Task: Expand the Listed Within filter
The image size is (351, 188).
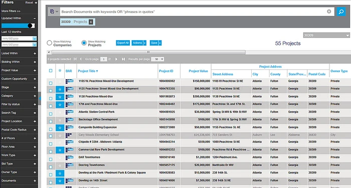Action: point(35,54)
